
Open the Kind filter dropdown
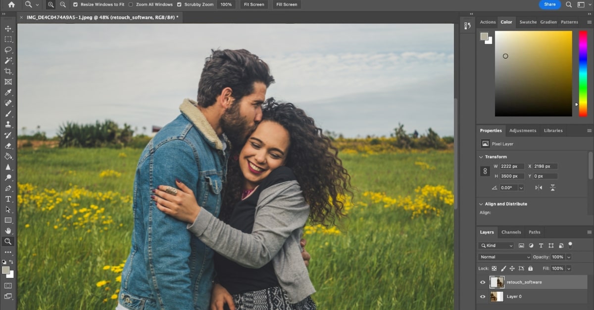(496, 245)
